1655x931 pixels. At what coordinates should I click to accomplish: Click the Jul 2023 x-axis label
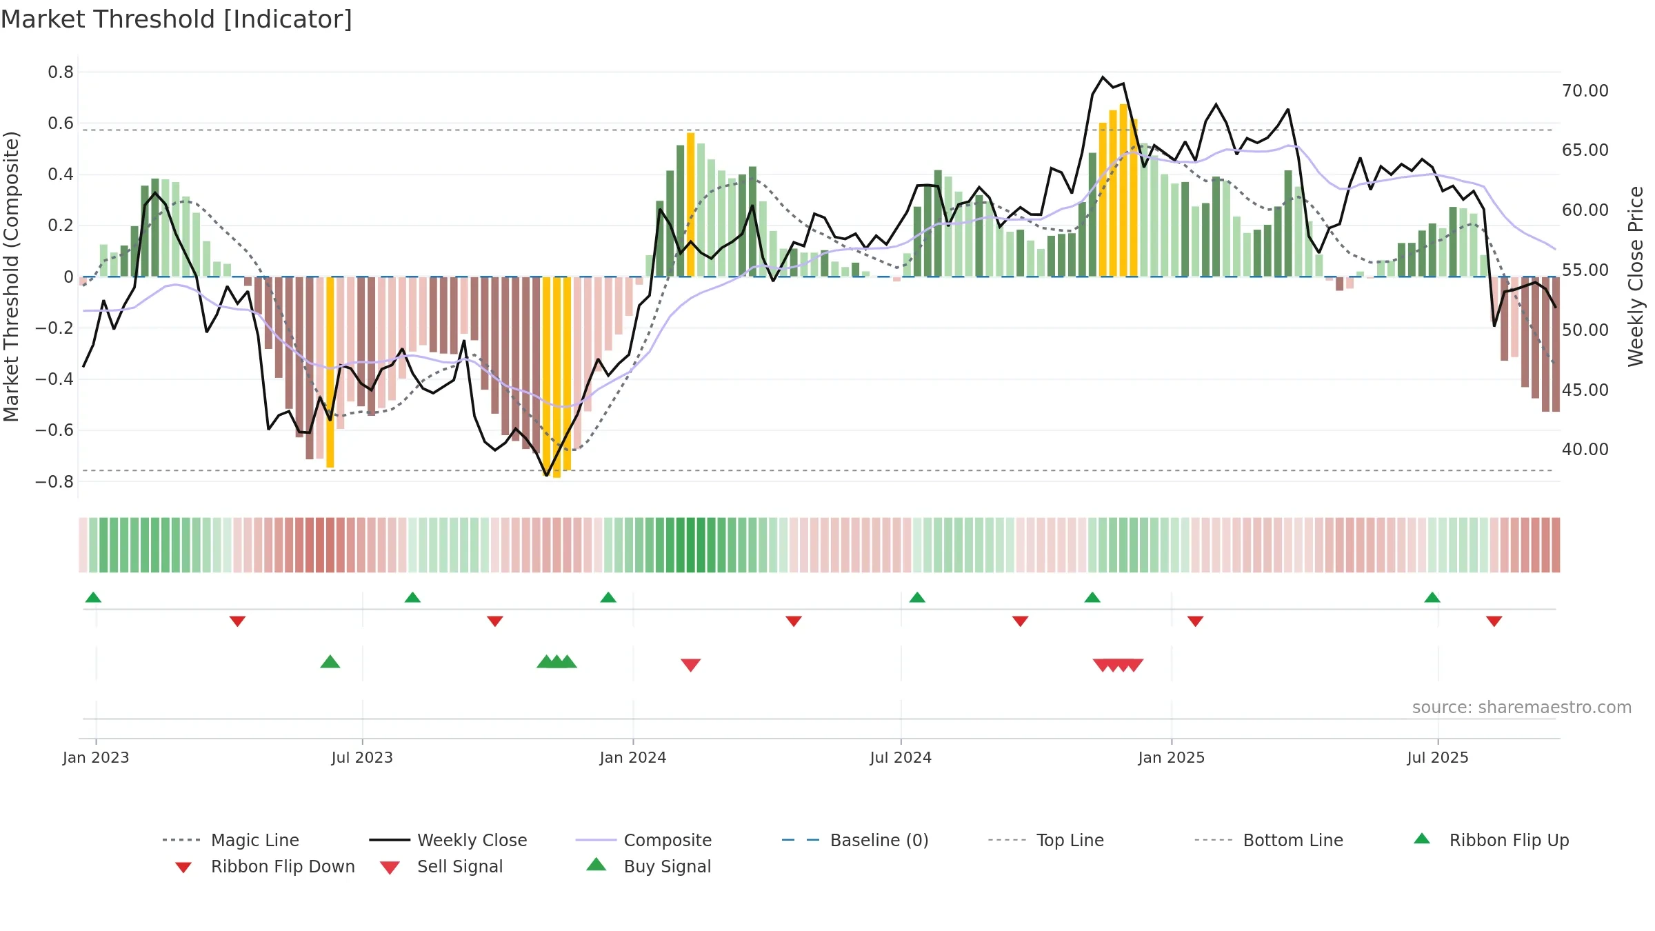pos(362,758)
